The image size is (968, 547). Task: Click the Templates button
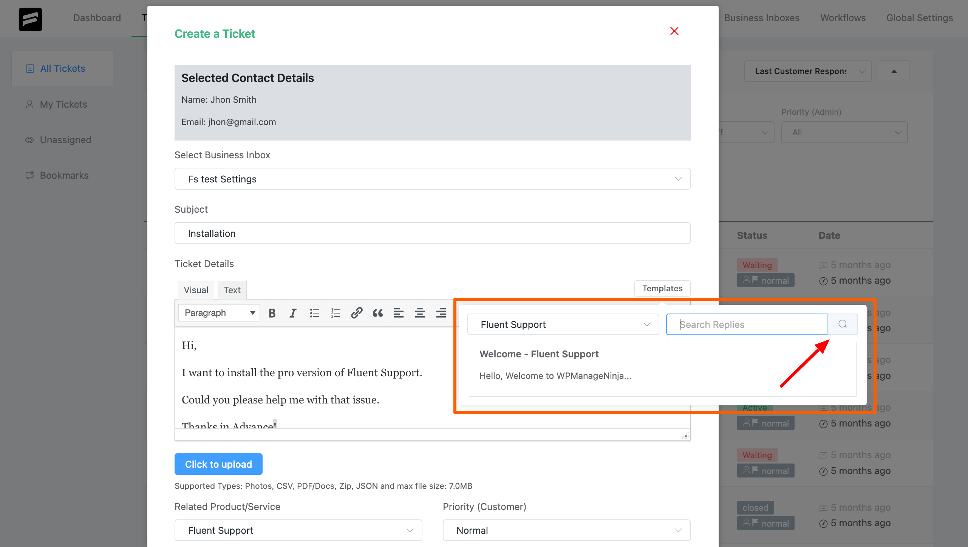point(662,289)
